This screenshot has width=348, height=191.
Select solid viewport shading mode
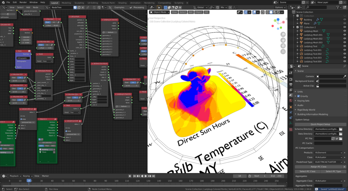(x=271, y=12)
